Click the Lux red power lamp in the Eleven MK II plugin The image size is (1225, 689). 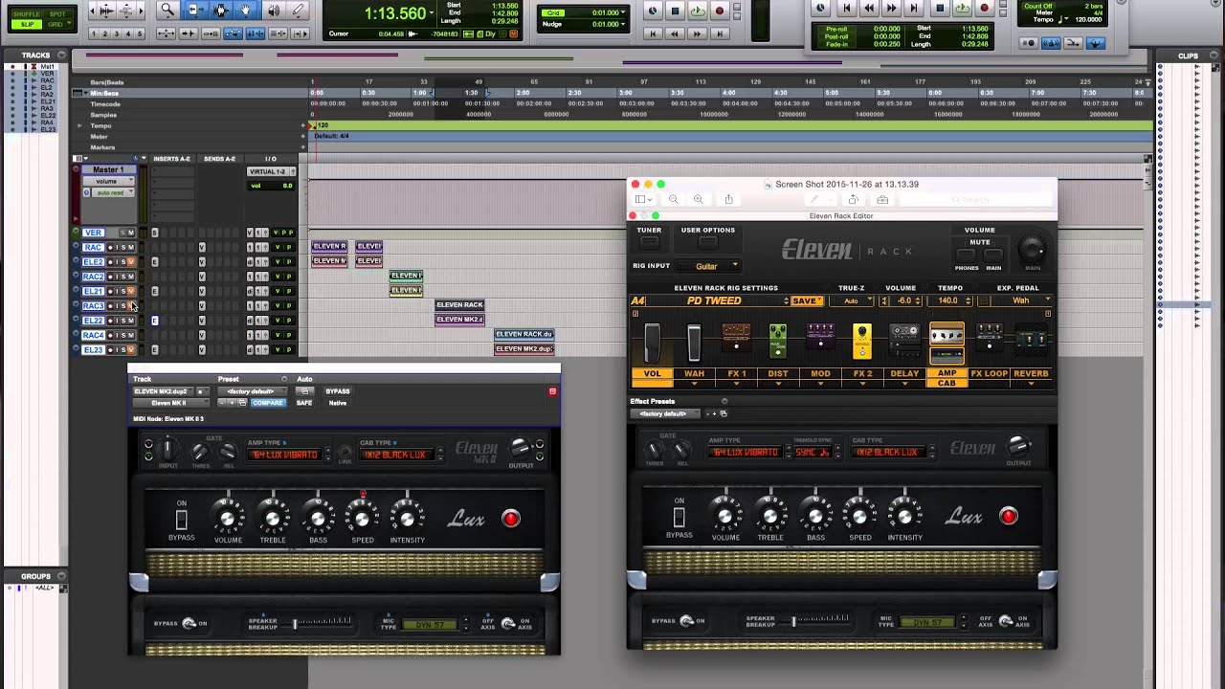511,519
